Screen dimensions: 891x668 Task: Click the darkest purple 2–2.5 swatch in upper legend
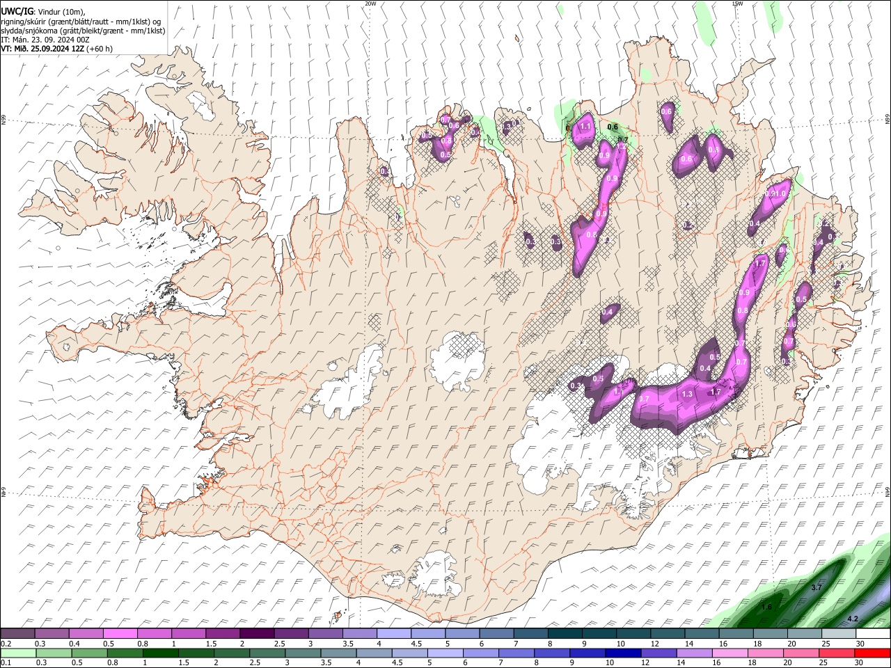[x=256, y=634]
